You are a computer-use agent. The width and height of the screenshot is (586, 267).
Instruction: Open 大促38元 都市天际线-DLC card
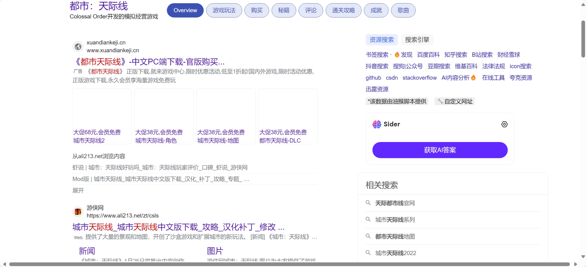click(288, 116)
